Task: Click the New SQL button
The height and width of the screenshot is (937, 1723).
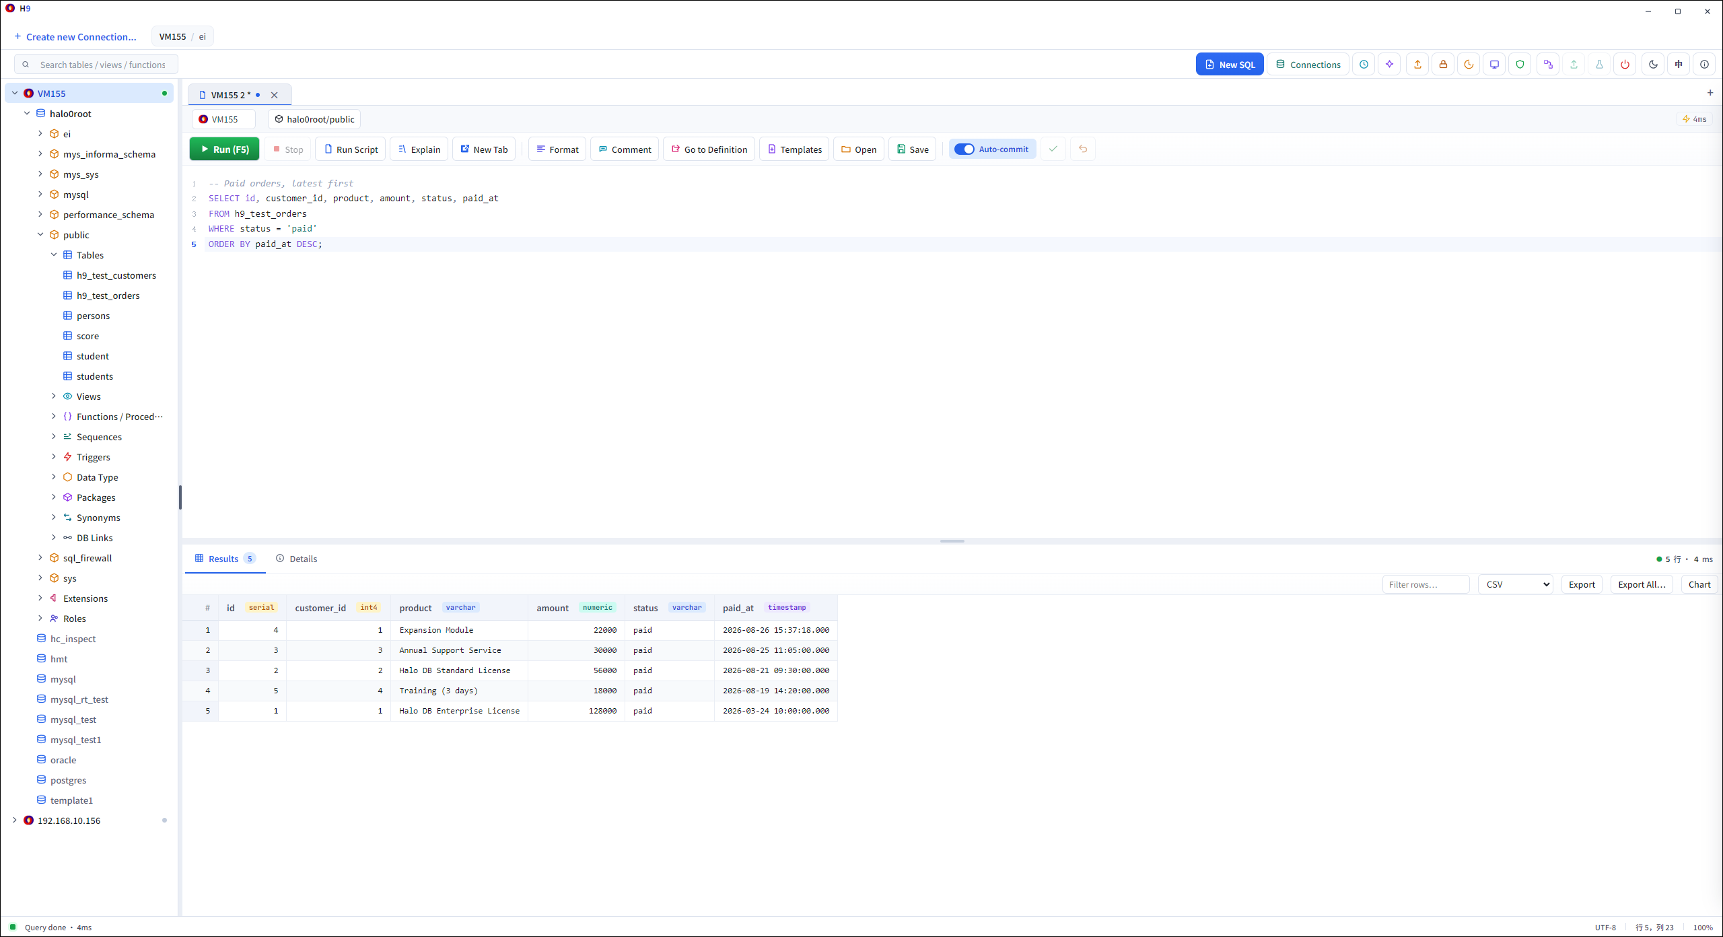Action: [x=1230, y=65]
